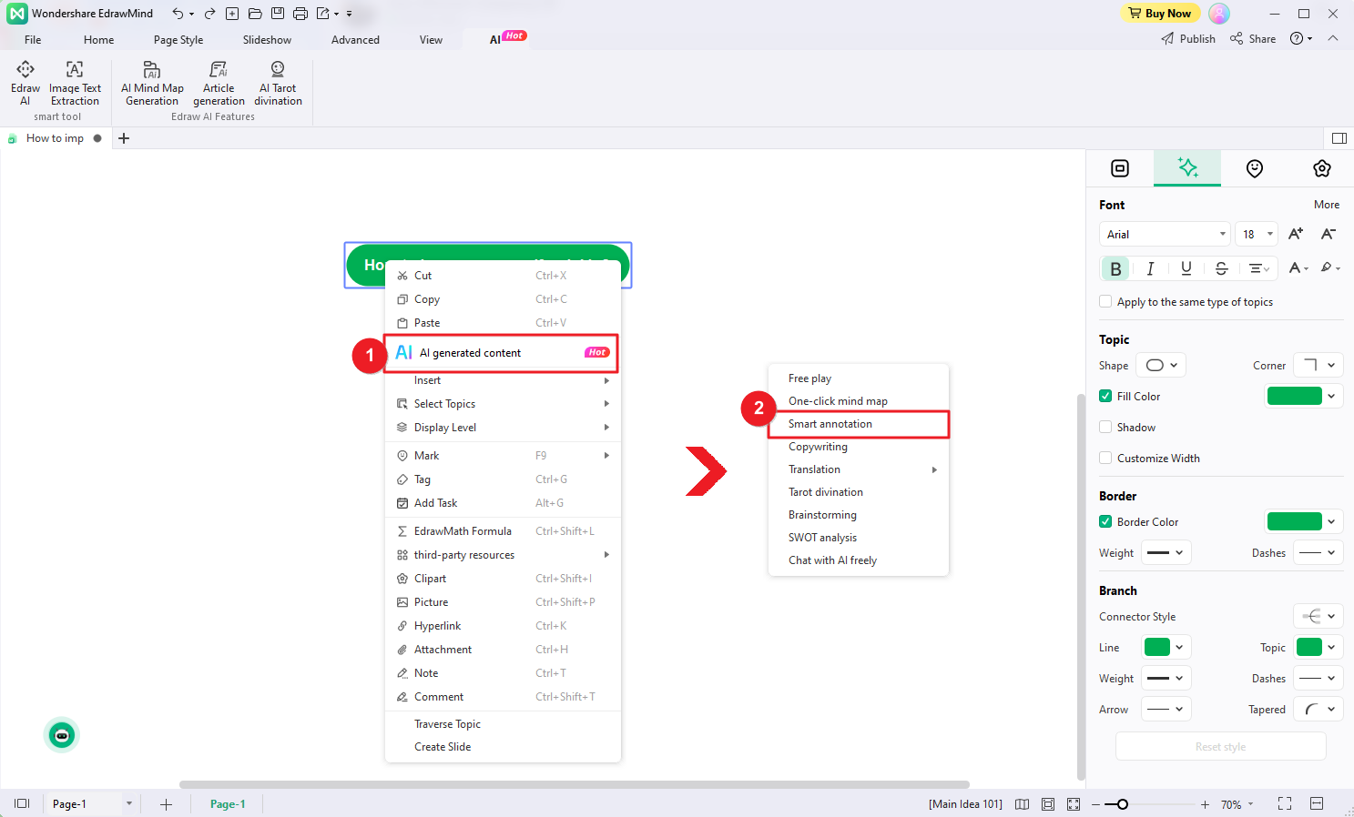Screen dimensions: 1354x817
Task: Open the Tapered dropdown
Action: [1318, 709]
